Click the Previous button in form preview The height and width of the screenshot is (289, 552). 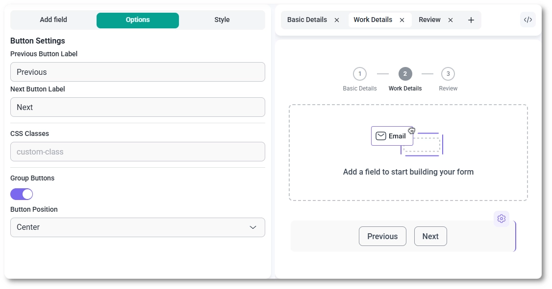[x=382, y=236]
